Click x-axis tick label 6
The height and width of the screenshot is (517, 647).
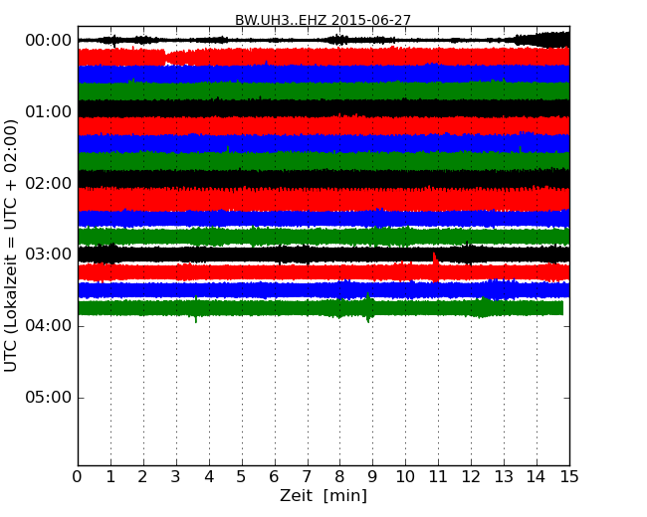(275, 477)
